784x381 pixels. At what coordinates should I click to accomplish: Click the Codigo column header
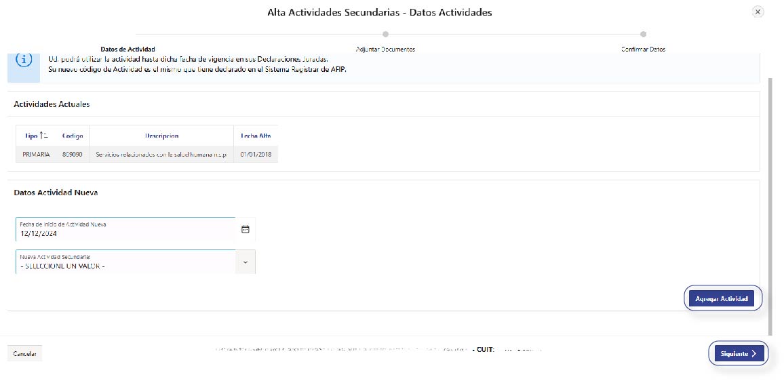coord(73,136)
